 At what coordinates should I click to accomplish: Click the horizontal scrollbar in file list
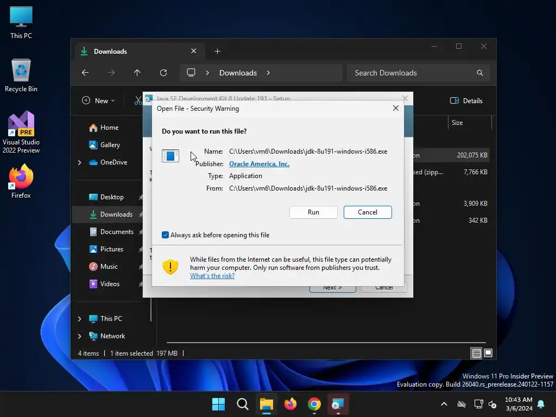click(x=326, y=343)
